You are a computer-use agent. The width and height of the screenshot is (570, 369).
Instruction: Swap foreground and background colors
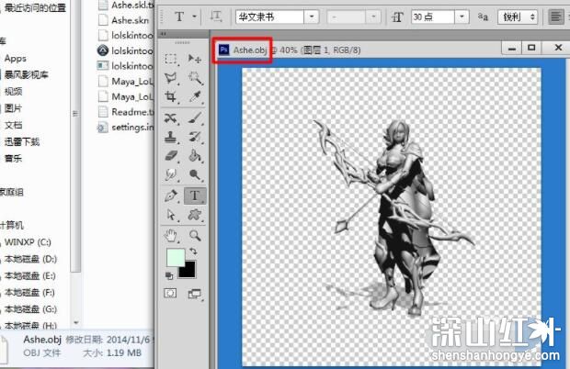click(194, 251)
